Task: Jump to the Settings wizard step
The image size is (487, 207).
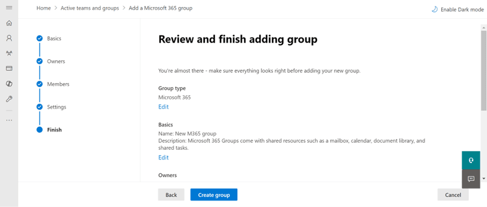Action: click(57, 107)
